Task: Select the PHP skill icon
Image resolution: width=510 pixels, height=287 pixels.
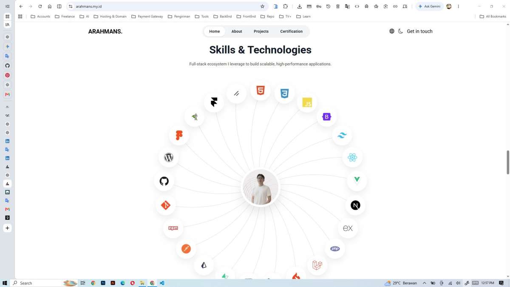Action: 335,249
